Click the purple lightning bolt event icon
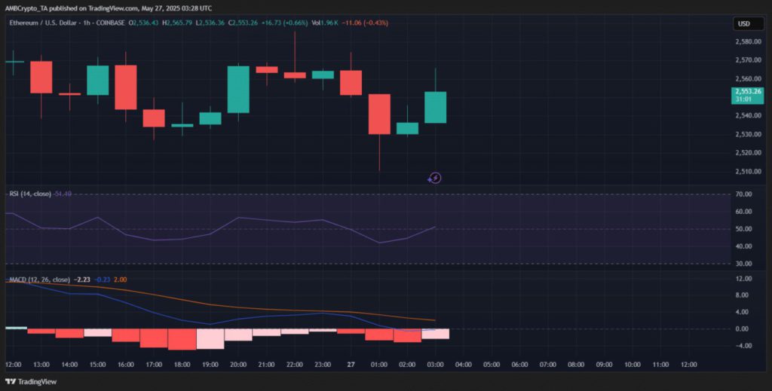Image resolution: width=772 pixels, height=391 pixels. click(435, 178)
